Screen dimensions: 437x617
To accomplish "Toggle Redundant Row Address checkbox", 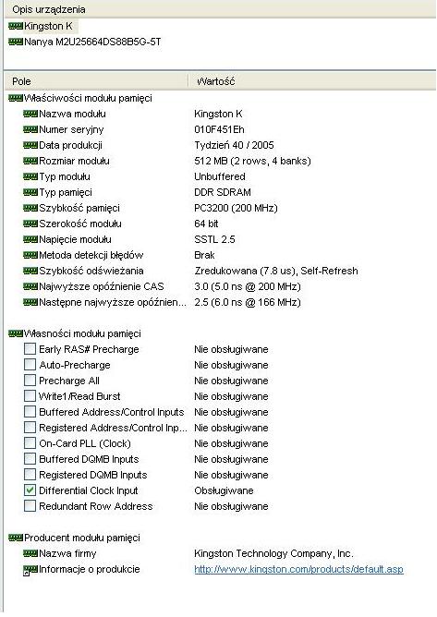I will (30, 506).
